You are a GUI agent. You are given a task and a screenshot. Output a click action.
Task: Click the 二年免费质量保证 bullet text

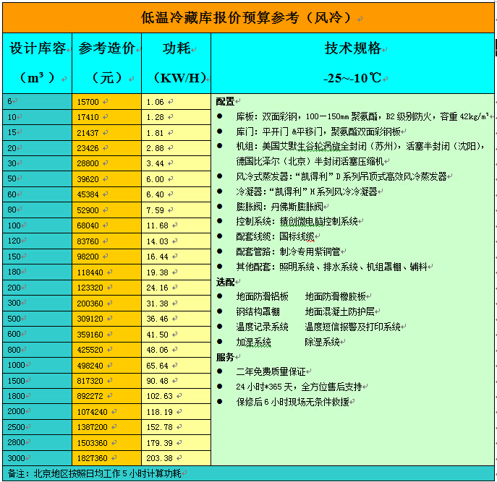pyautogui.click(x=271, y=371)
